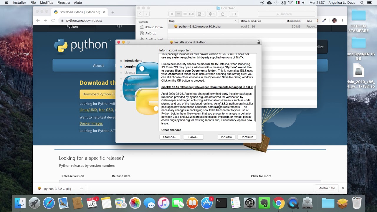The height and width of the screenshot is (212, 377).
Task: Click the Bluetooth icon in menu bar
Action: [x=283, y=3]
